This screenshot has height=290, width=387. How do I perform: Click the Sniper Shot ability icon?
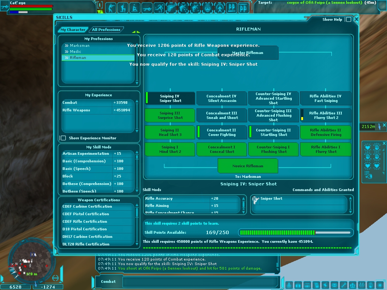click(x=256, y=199)
